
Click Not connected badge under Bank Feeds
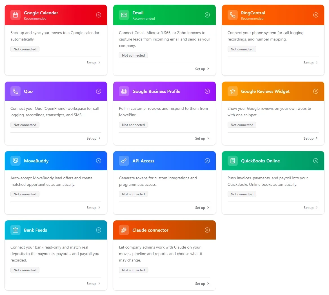25,270
